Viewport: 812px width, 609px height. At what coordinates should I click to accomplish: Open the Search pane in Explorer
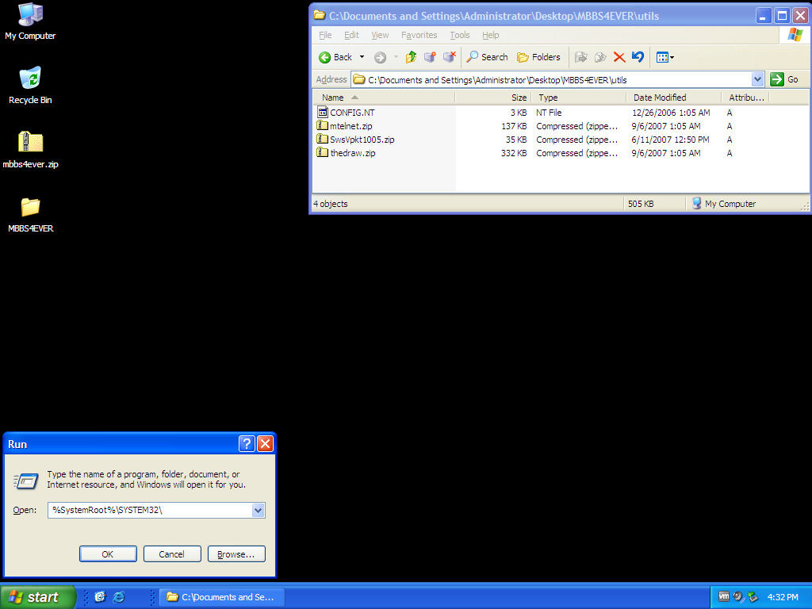(487, 57)
